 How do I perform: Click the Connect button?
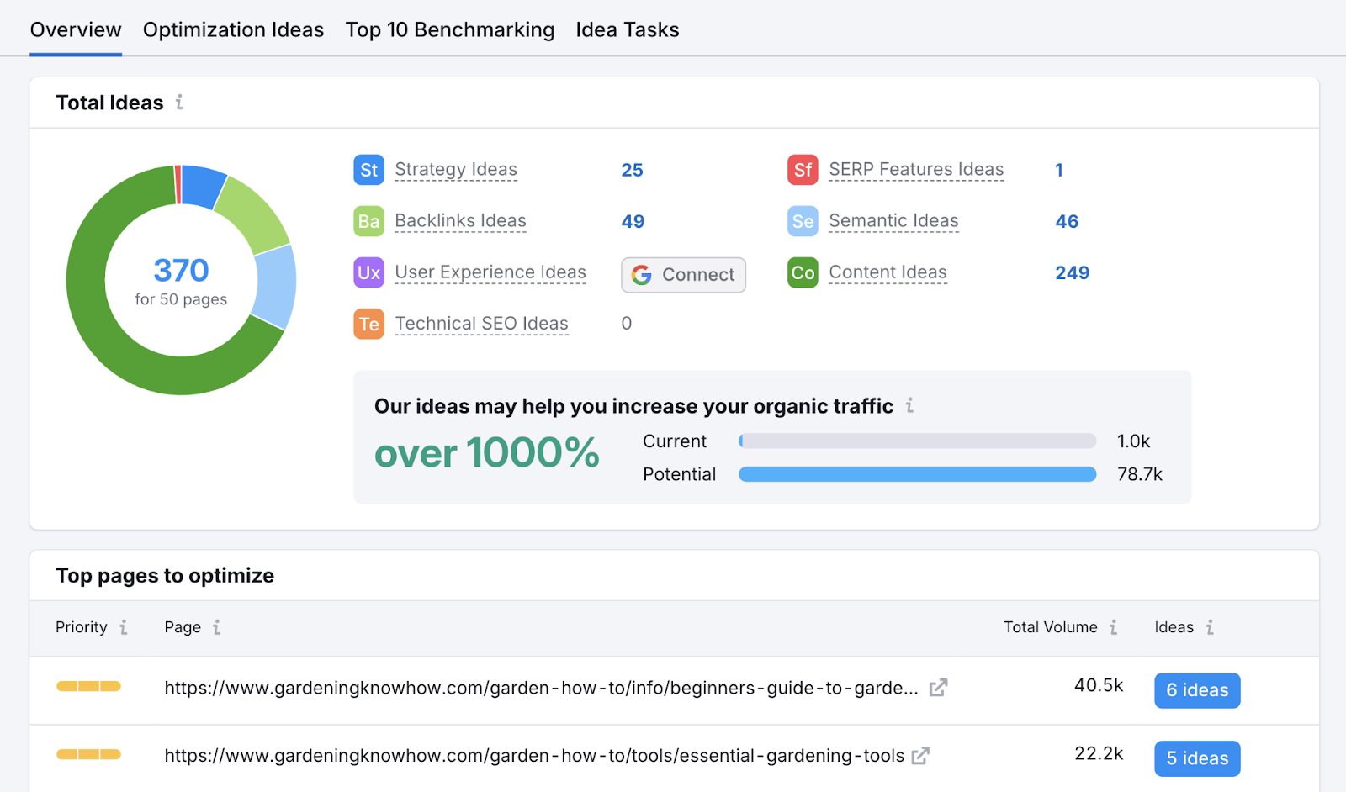point(683,274)
